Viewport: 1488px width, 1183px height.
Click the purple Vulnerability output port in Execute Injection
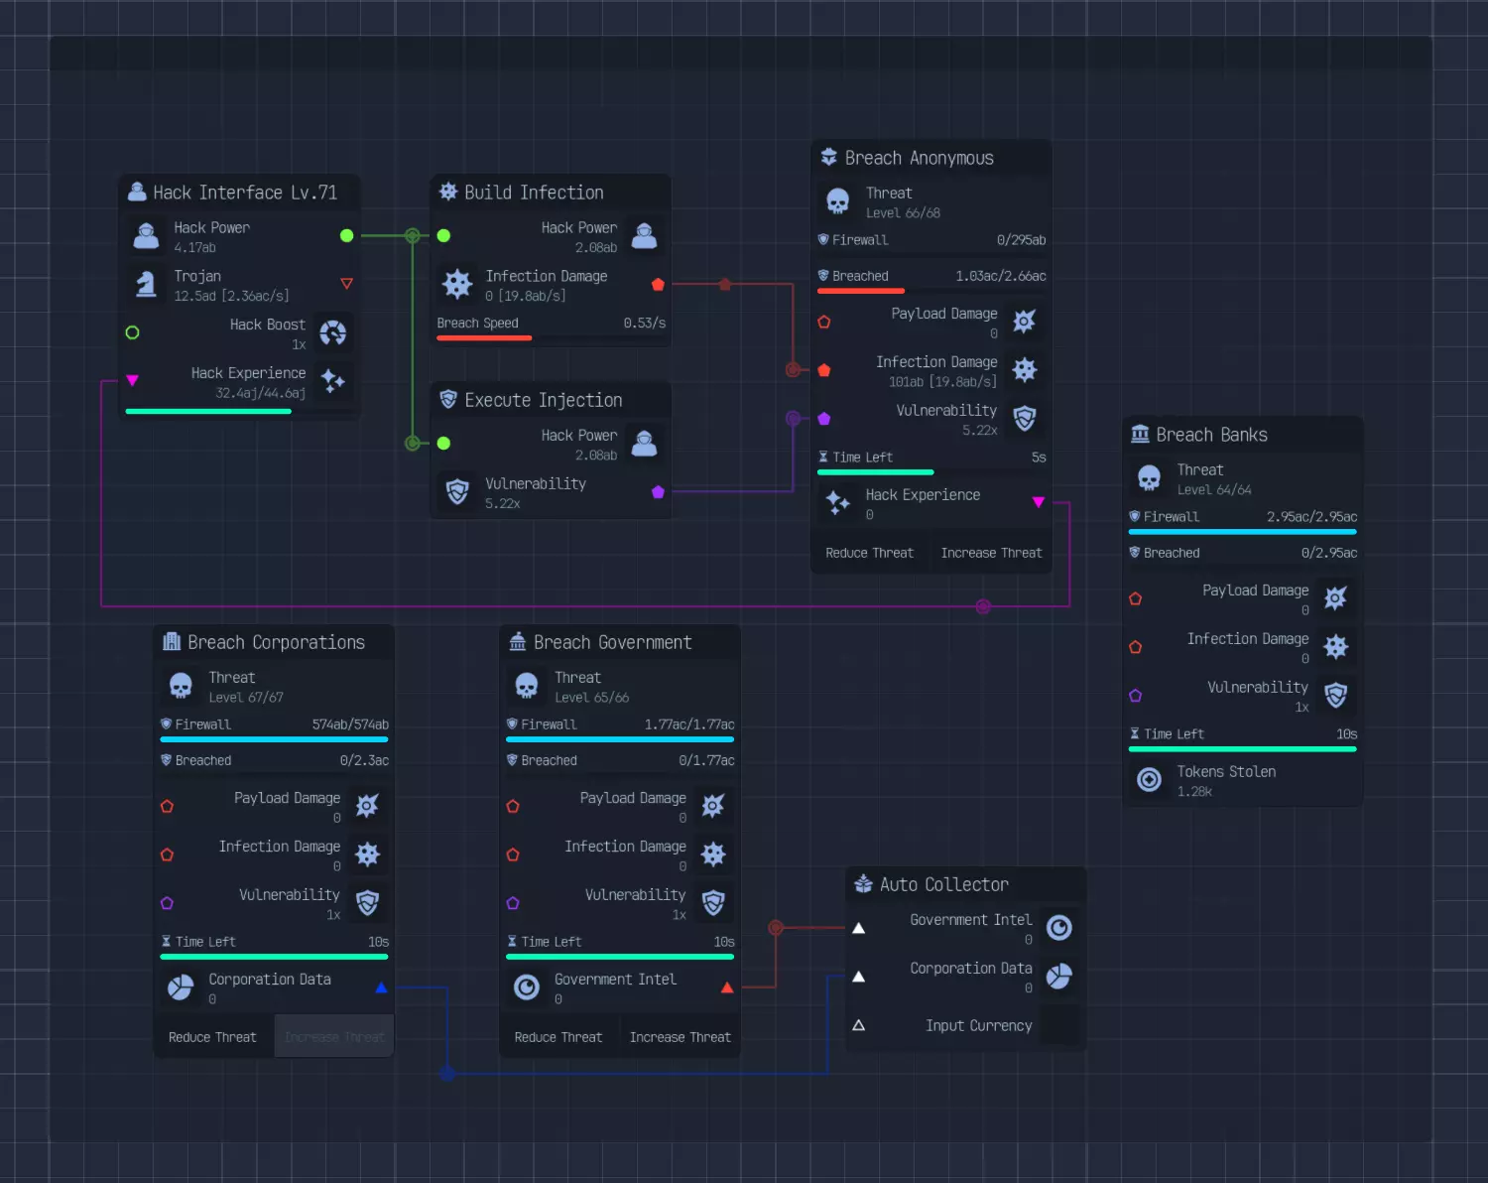[x=658, y=492]
